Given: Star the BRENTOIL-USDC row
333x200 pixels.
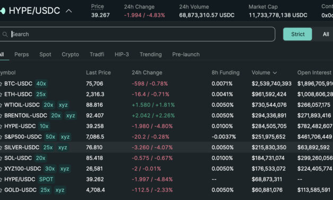Looking at the screenshot, I should [1, 115].
